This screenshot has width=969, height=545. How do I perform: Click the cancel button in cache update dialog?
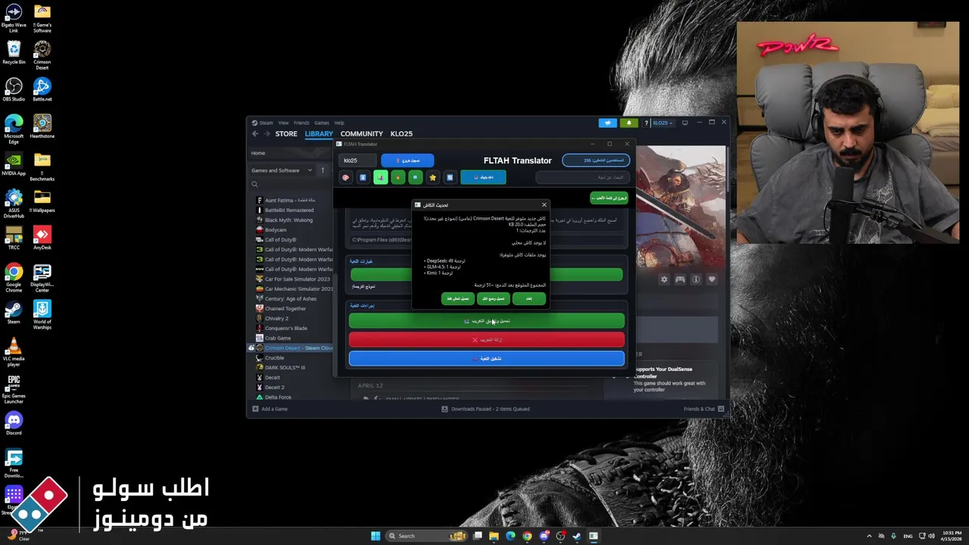coord(528,299)
